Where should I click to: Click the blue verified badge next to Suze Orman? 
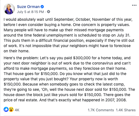pyautogui.click(x=42, y=7)
